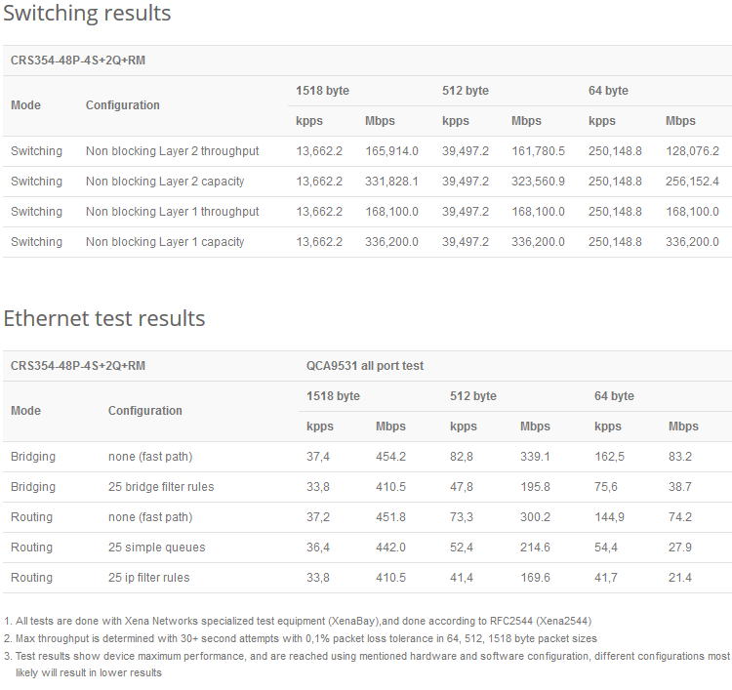Click the 25 simple queues configuration

156,548
